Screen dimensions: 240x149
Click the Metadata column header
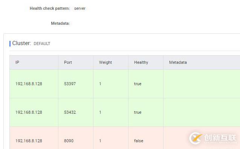point(178,62)
